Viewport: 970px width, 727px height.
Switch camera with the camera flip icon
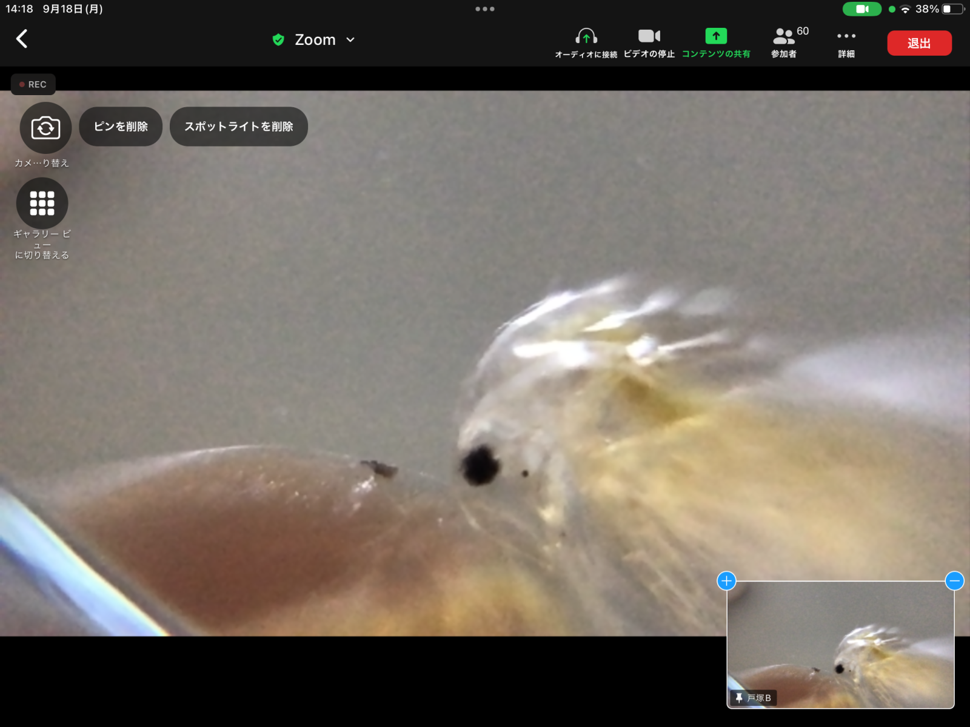(45, 128)
